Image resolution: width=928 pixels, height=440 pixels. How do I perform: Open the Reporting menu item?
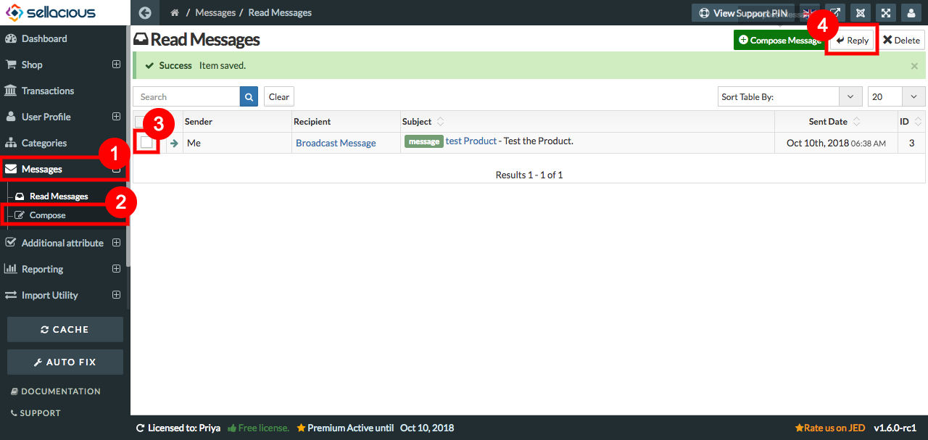click(43, 269)
